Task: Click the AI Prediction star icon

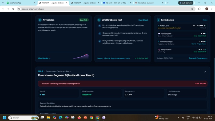Action: pos(40,20)
